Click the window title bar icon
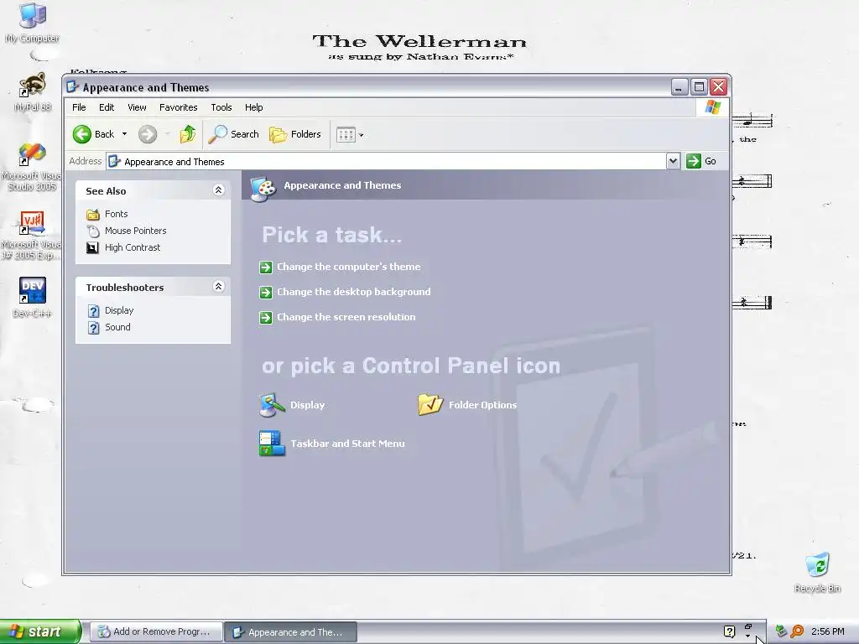This screenshot has height=644, width=859. [72, 87]
